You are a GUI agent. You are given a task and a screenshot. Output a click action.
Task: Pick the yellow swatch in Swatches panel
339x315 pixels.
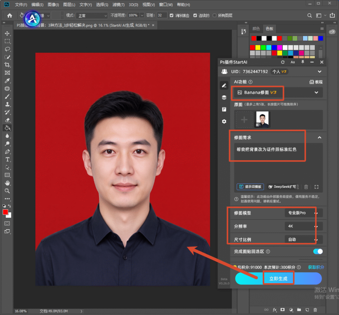258,47
